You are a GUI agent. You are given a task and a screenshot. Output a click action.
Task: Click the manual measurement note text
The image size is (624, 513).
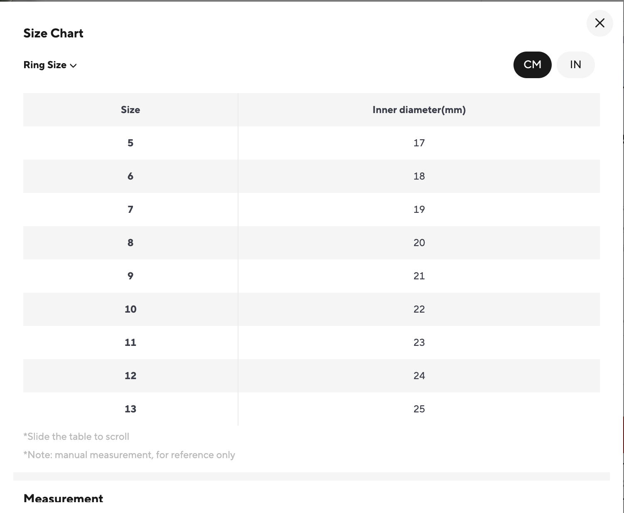129,455
